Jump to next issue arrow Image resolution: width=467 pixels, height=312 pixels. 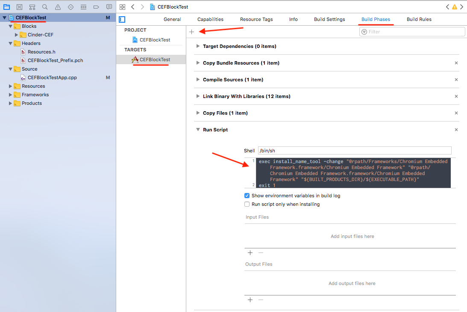click(x=461, y=7)
